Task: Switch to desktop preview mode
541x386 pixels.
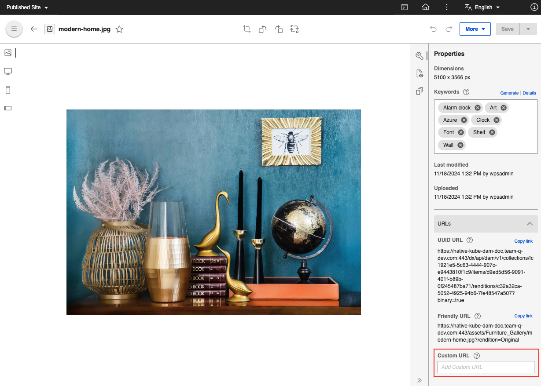Action: (x=7, y=71)
